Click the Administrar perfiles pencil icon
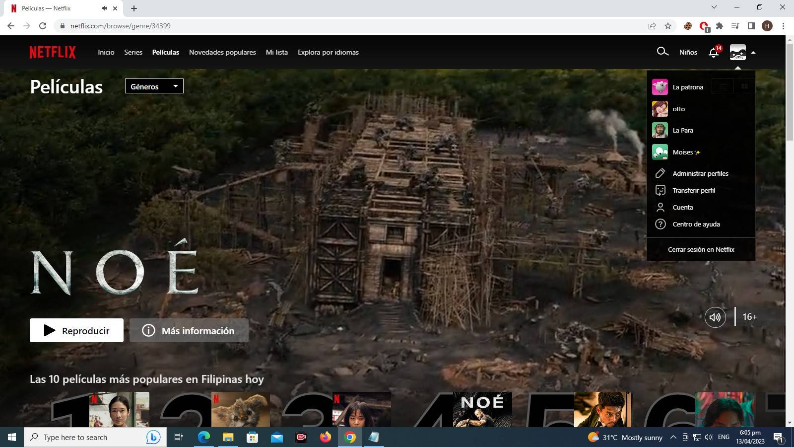 point(660,173)
